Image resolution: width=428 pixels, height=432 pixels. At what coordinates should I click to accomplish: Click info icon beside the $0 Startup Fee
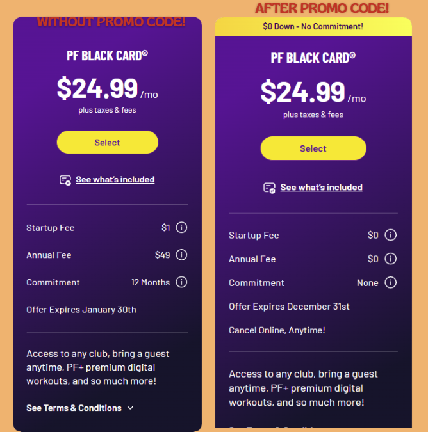point(391,235)
